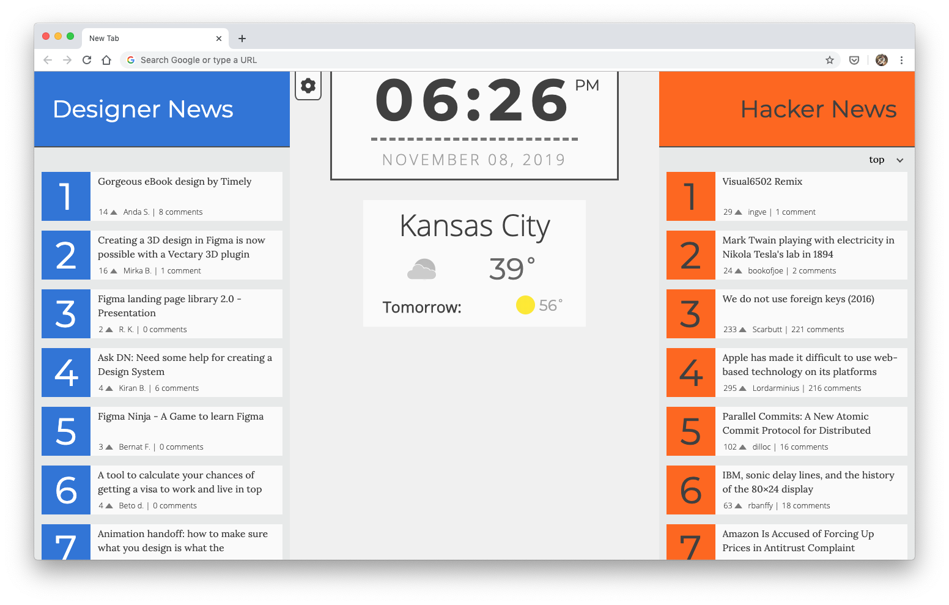Open visa chances calculator story

point(180,482)
